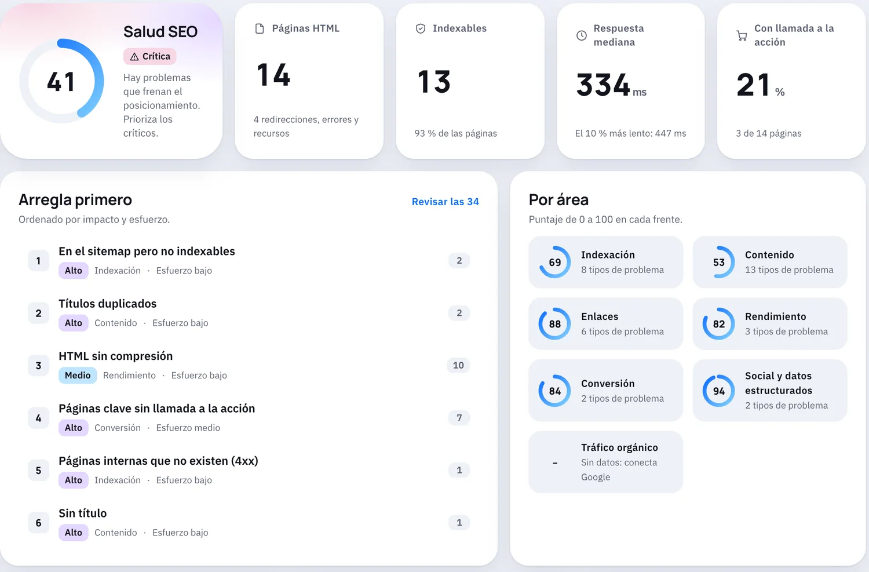Image resolution: width=869 pixels, height=572 pixels.
Task: Select the HTML sin compresión issue
Action: point(249,366)
